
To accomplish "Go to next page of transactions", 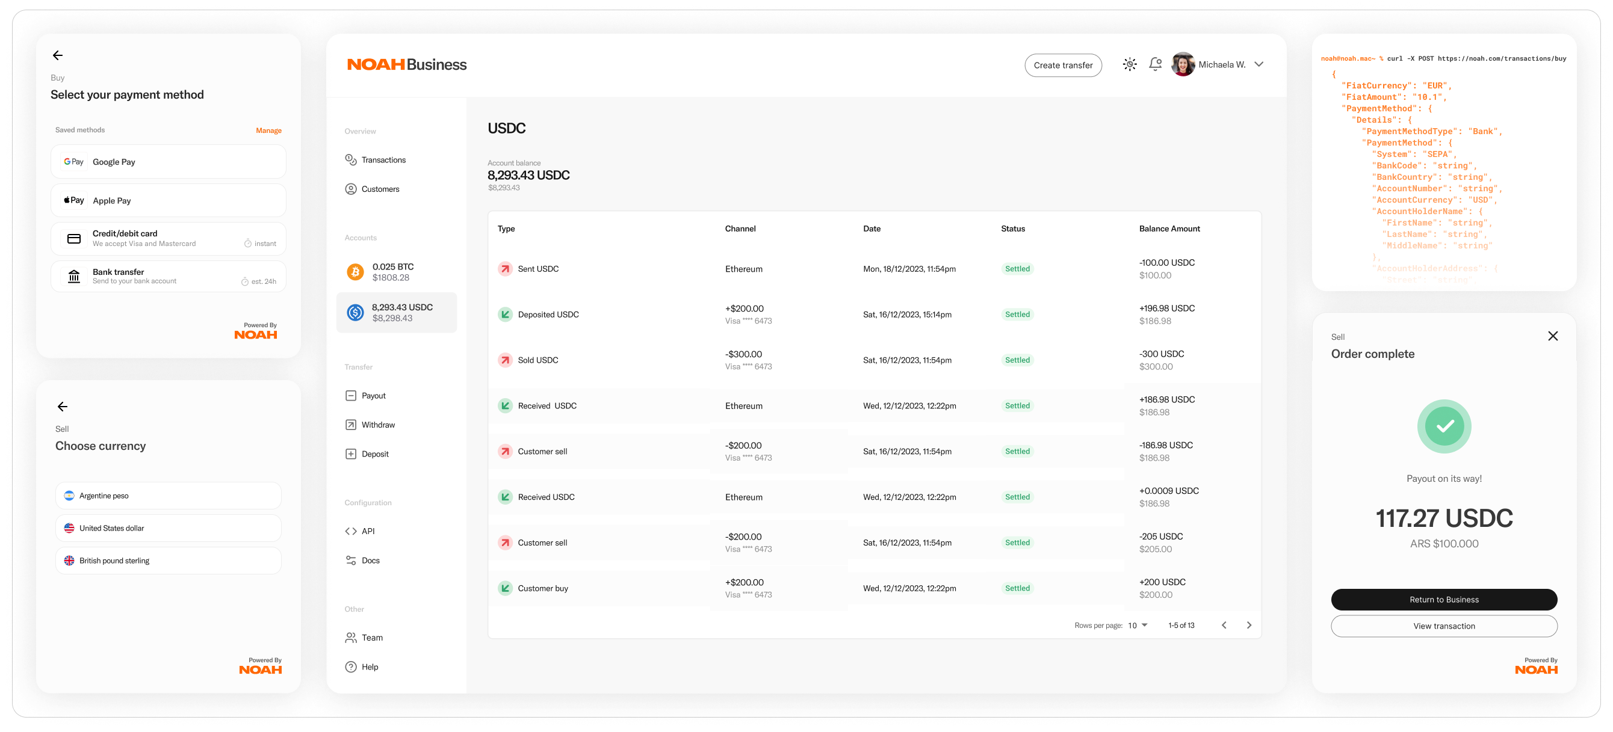I will 1249,625.
